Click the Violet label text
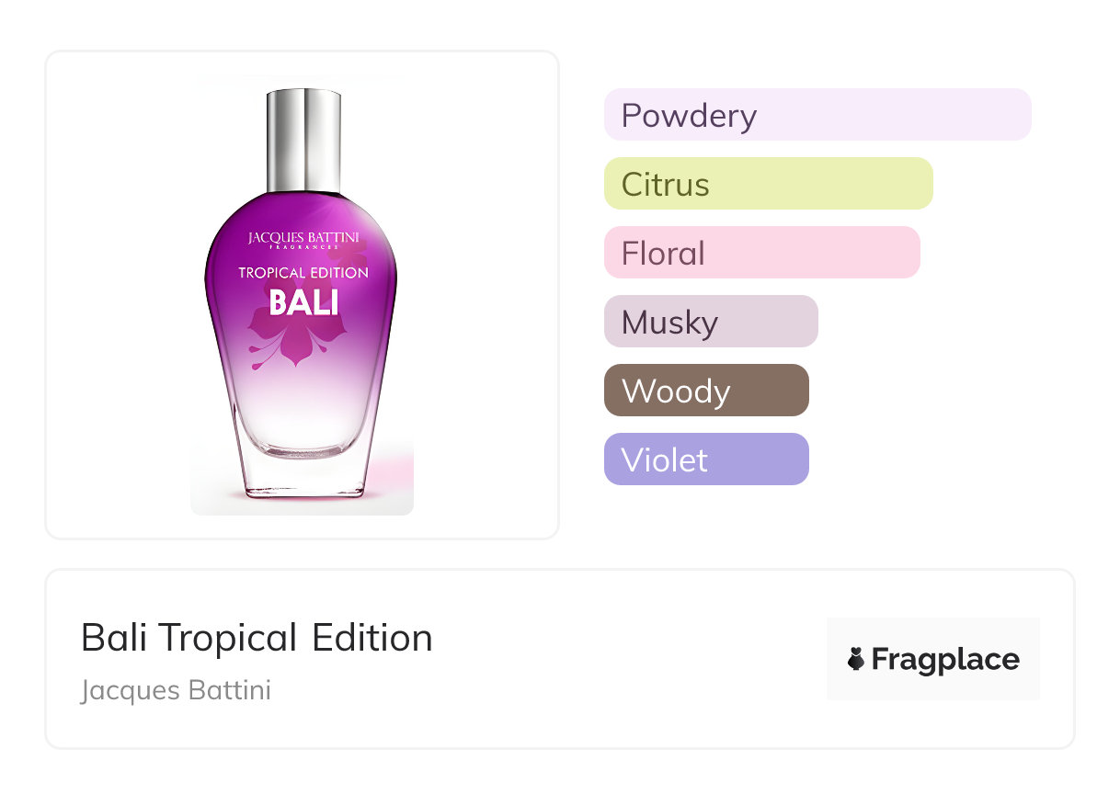1120x794 pixels. [665, 459]
